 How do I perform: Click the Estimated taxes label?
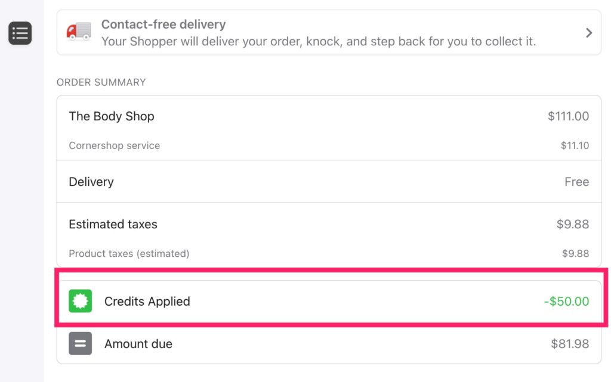(x=113, y=225)
